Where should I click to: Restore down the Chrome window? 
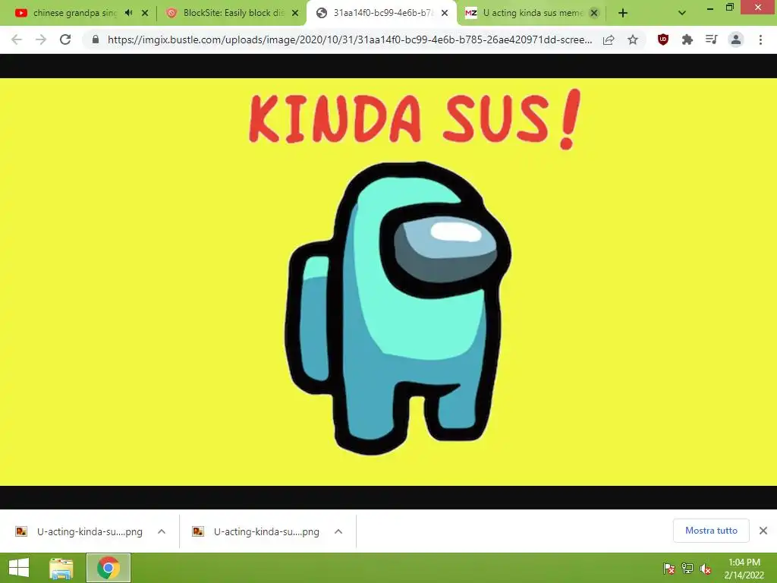730,7
